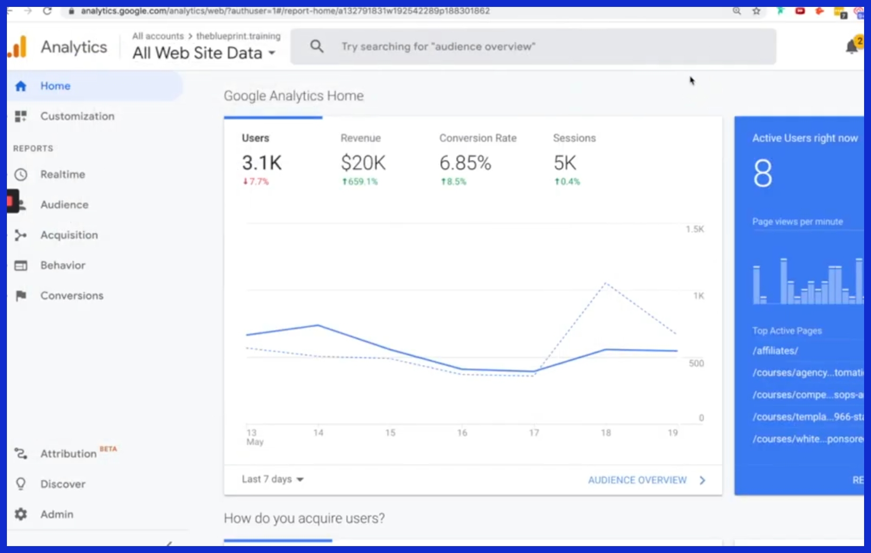Click the Conversions flag icon

click(21, 296)
